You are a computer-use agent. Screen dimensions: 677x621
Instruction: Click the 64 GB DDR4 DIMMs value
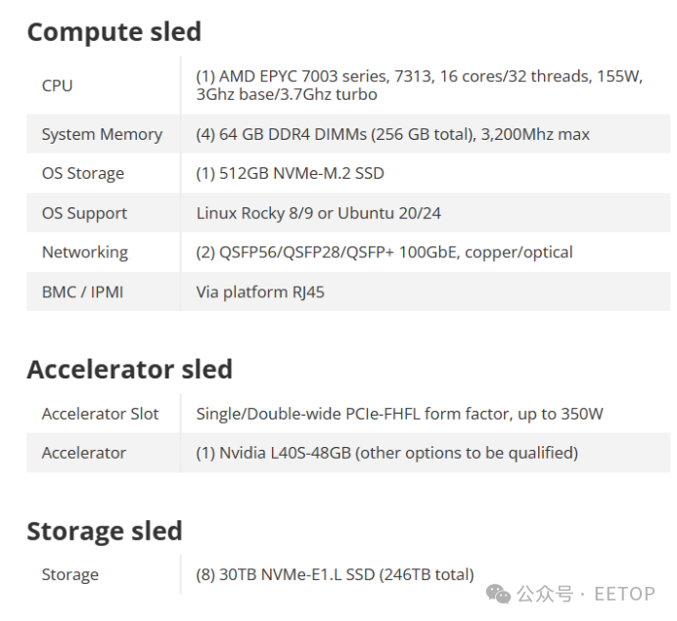[x=392, y=134]
